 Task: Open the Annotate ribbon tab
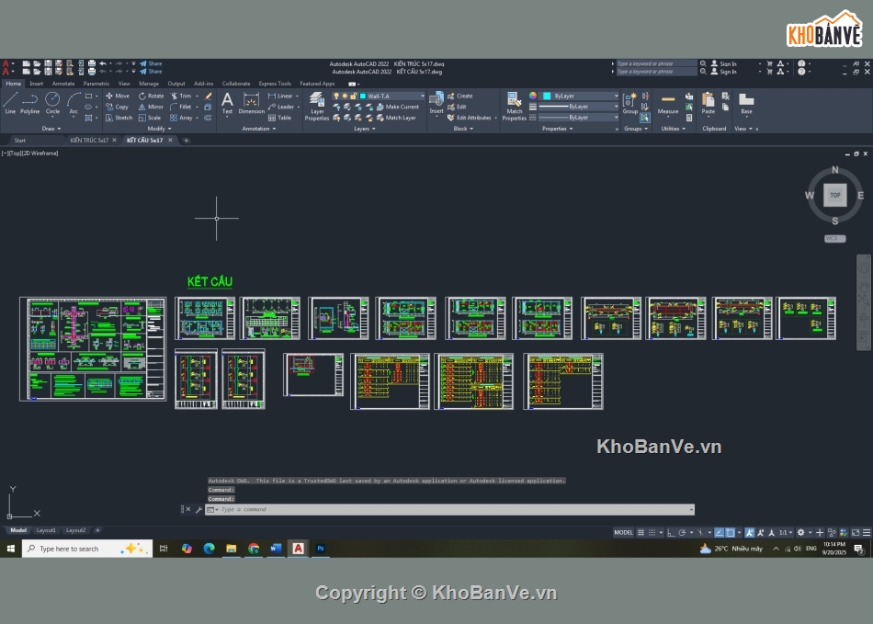63,84
